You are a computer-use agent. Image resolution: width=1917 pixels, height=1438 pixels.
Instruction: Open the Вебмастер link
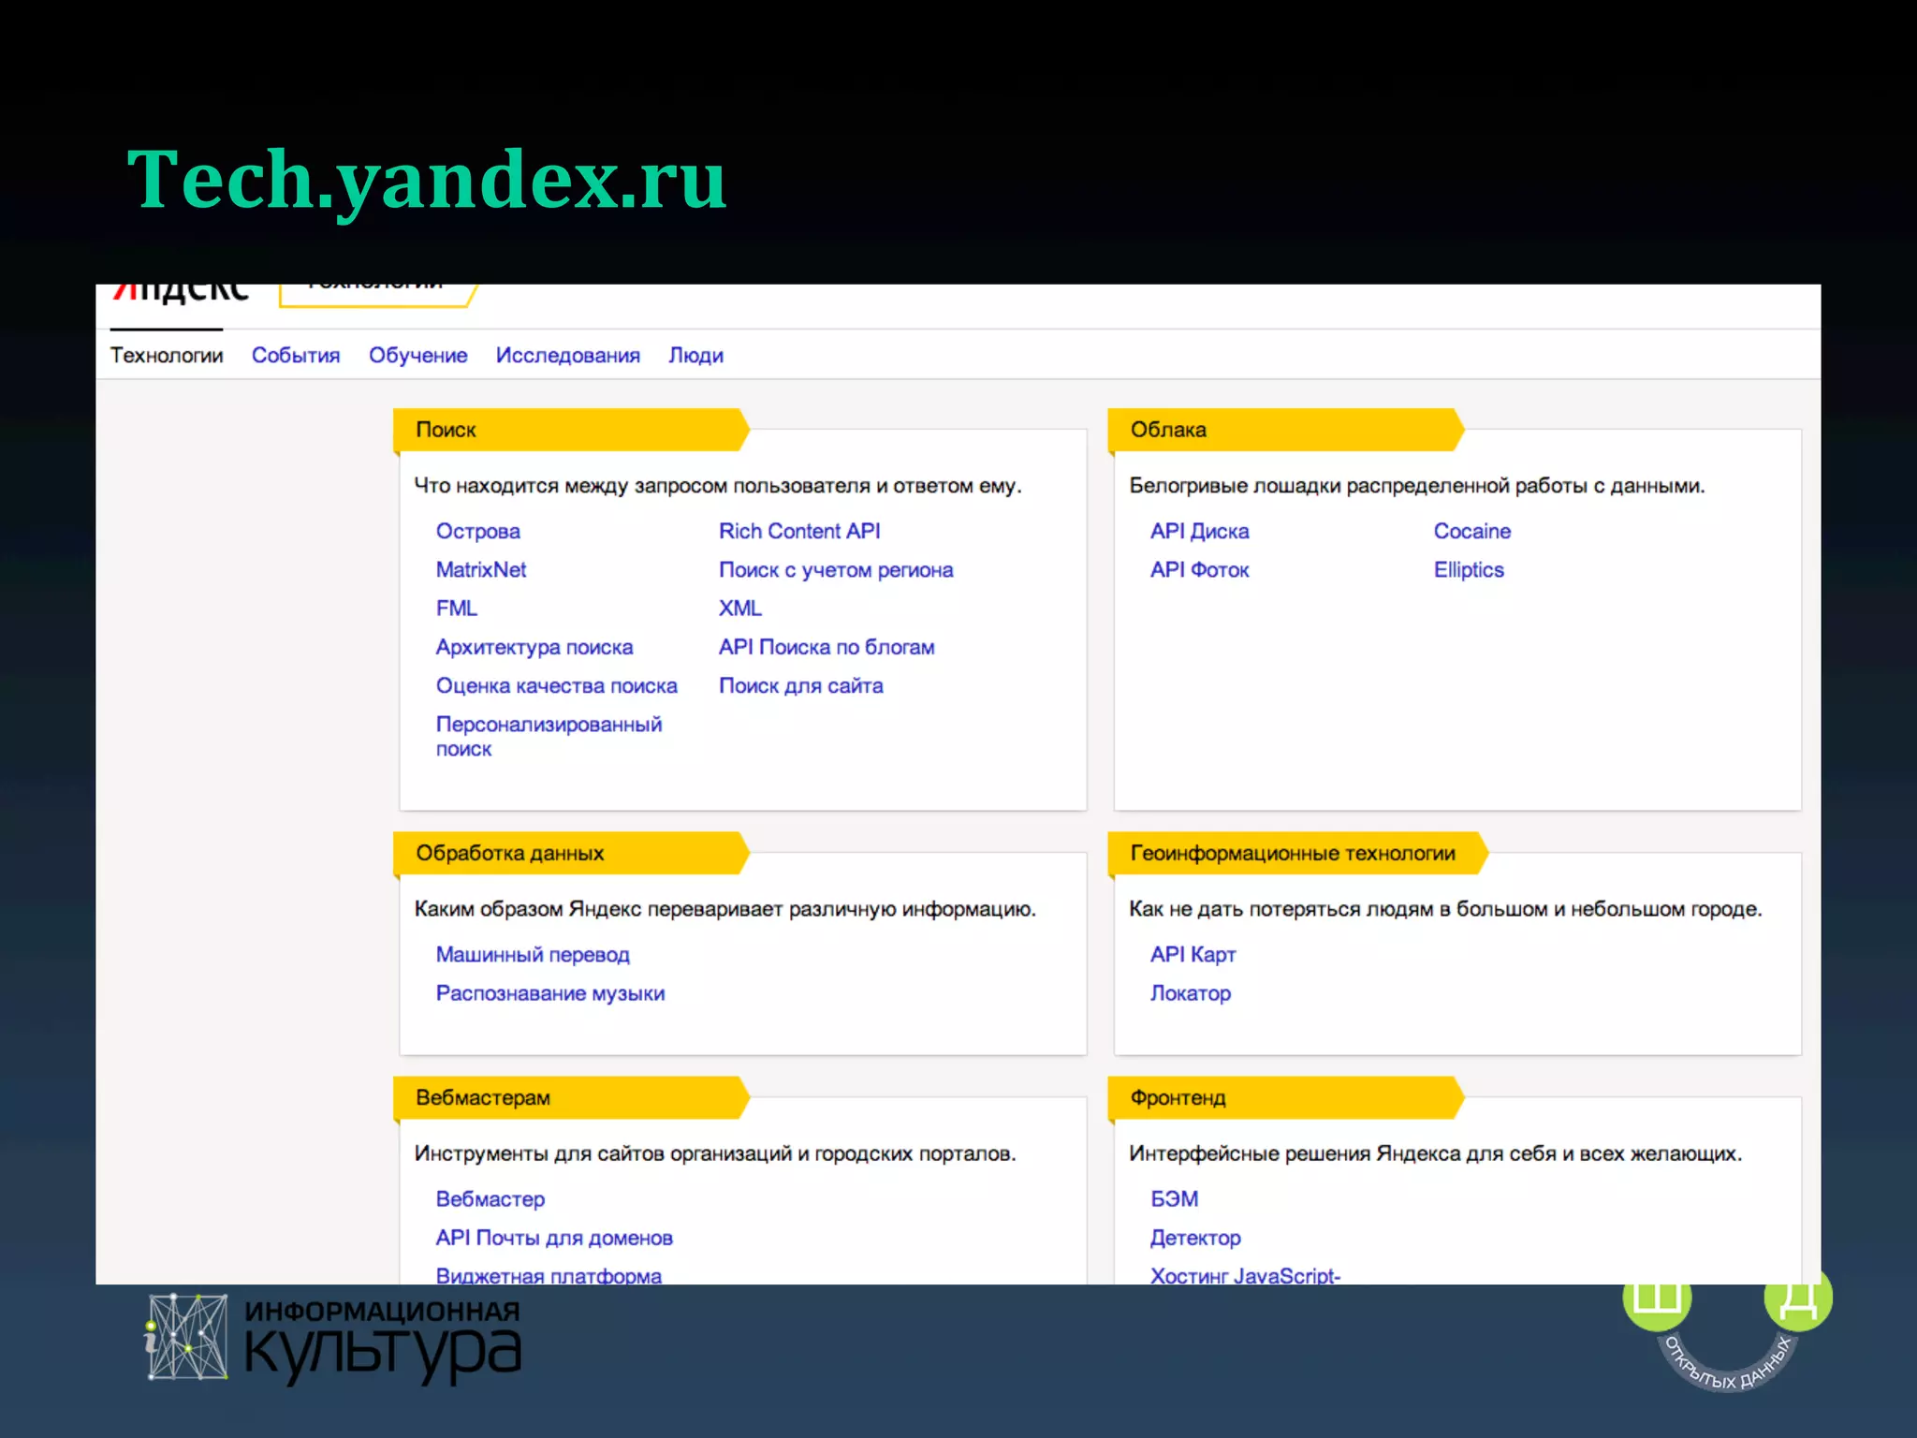coord(490,1199)
